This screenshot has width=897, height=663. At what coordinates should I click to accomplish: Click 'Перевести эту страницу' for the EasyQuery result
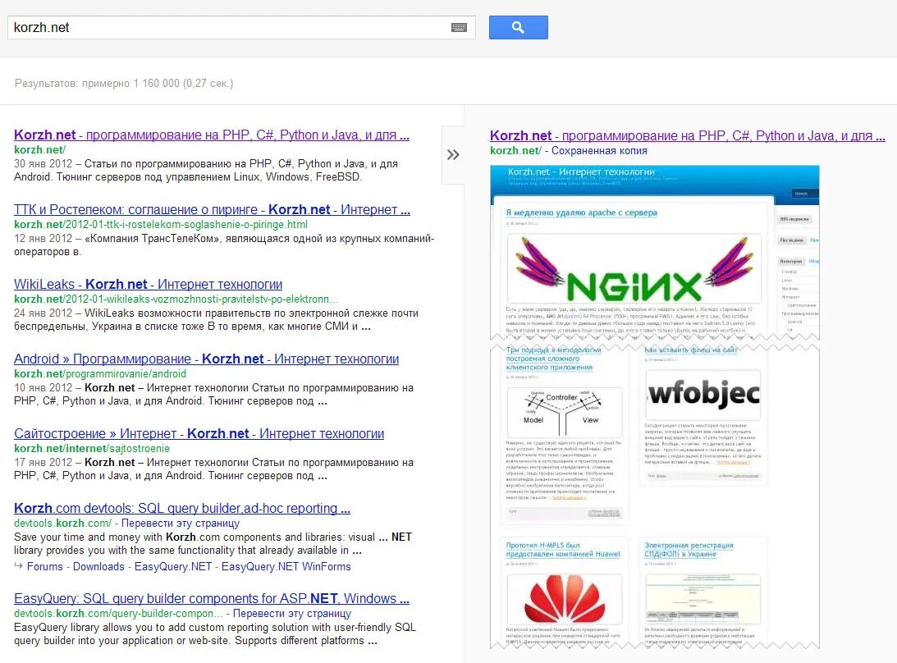[x=292, y=614]
